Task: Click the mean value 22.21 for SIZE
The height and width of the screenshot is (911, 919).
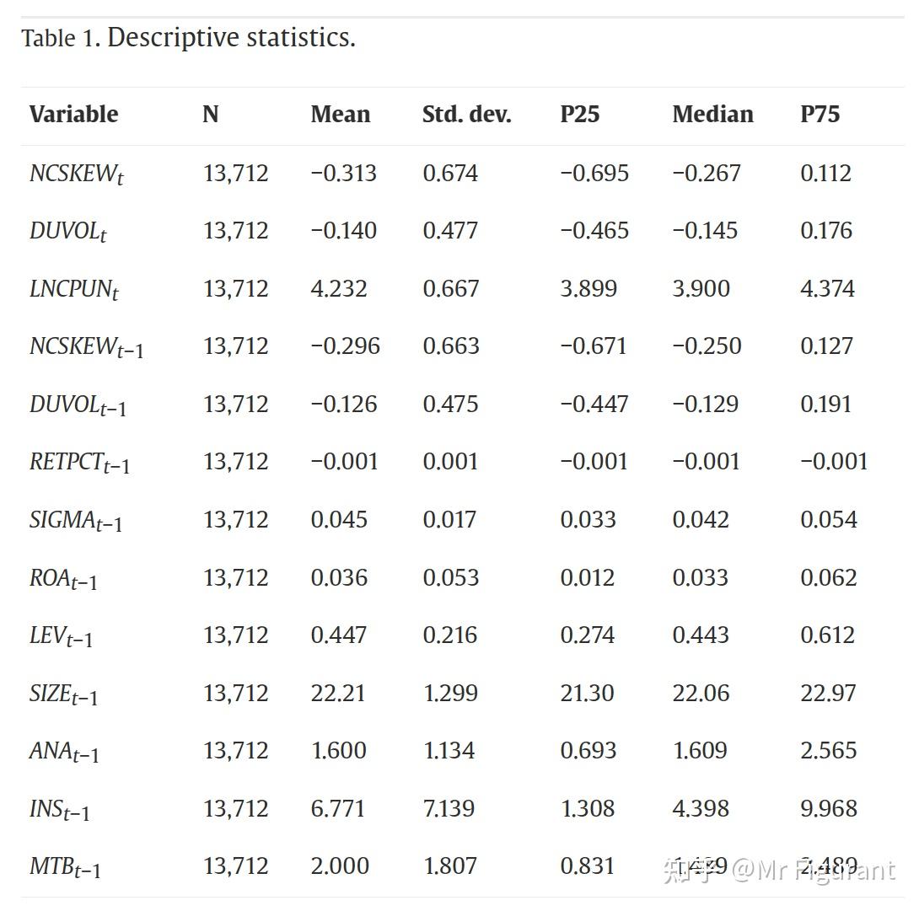Action: tap(338, 694)
